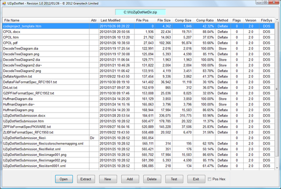
Task: Select the item0001.xml file row
Action: tap(138, 166)
